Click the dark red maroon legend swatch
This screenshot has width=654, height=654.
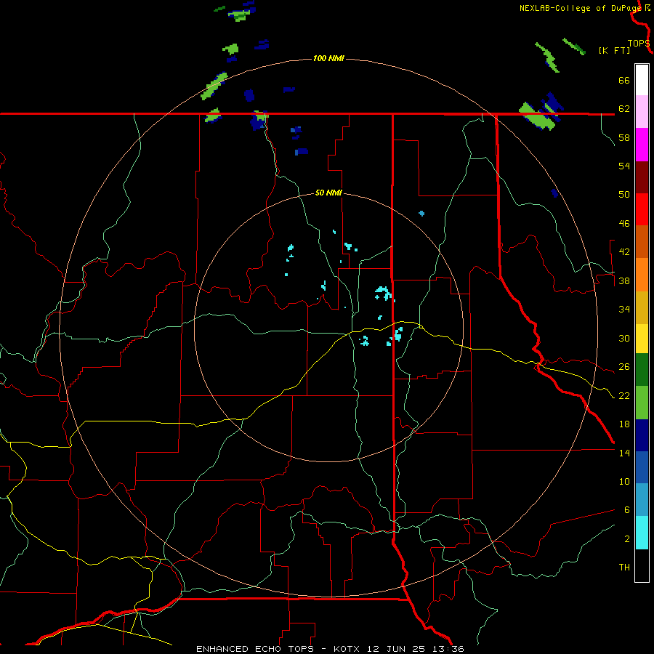click(642, 177)
